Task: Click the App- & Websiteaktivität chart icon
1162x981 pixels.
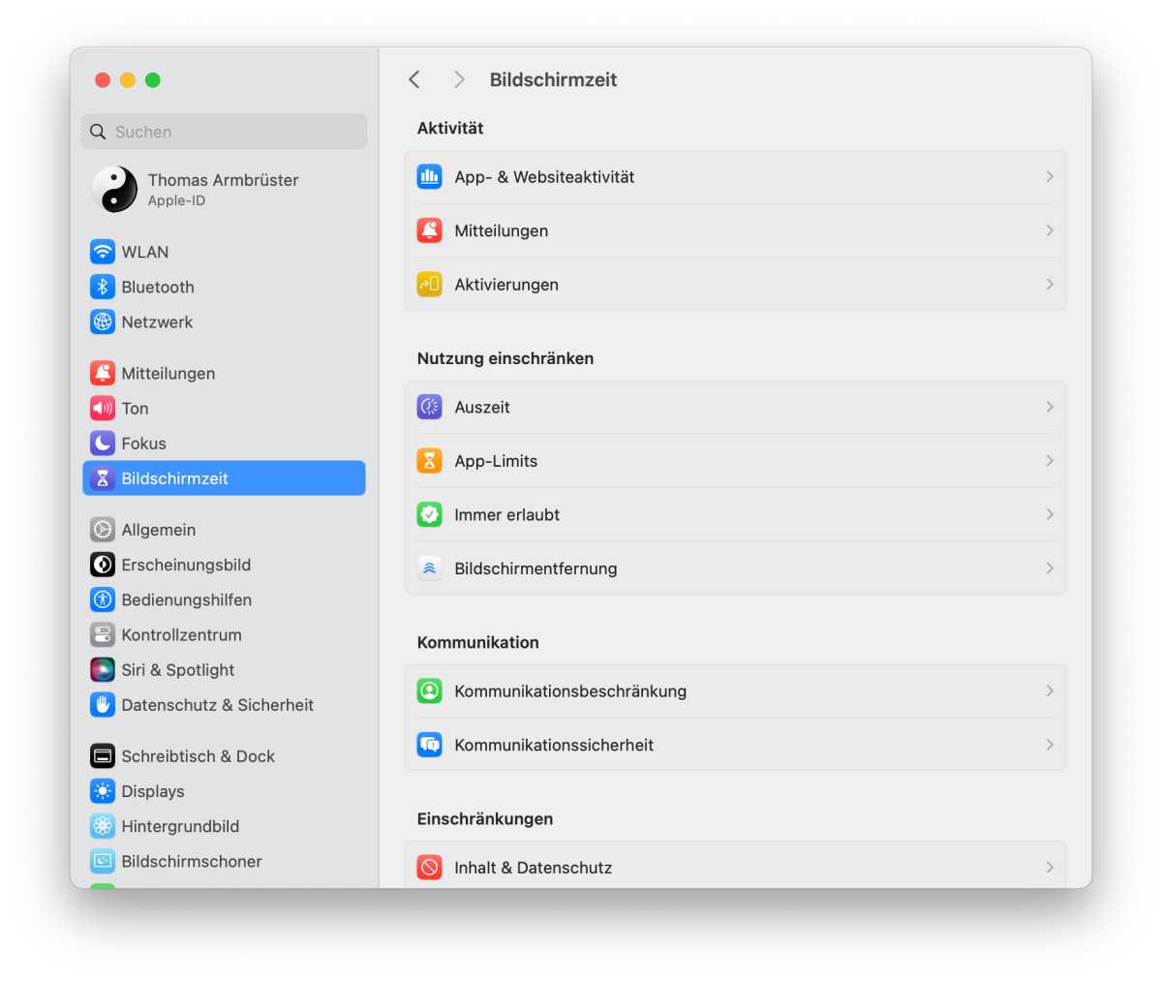Action: coord(429,177)
